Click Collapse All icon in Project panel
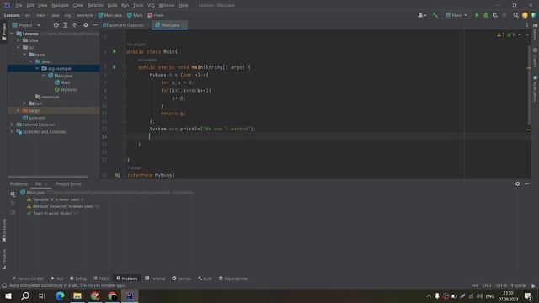 (74, 25)
